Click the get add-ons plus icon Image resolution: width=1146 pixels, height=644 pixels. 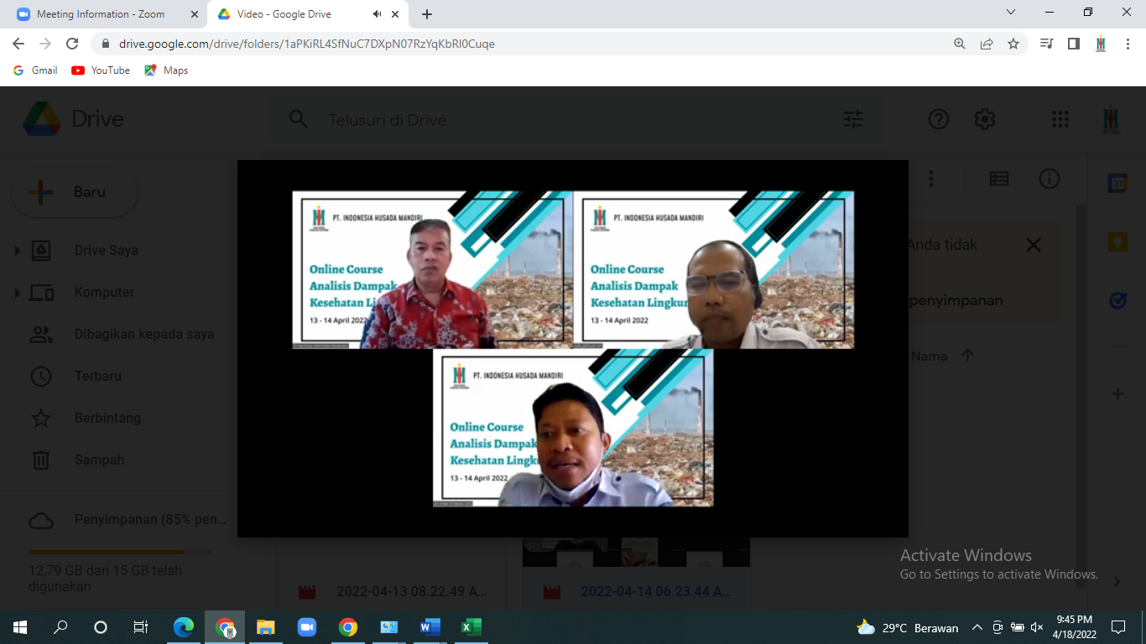click(x=1117, y=393)
